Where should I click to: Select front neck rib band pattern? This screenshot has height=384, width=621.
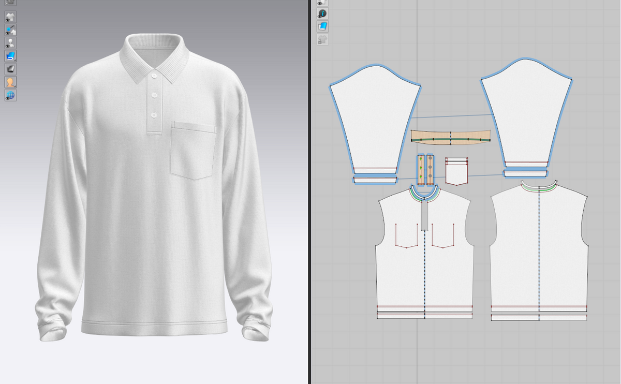point(425,197)
